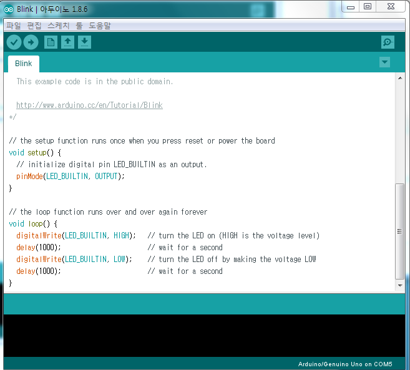Click inside the black console output area

pyautogui.click(x=204, y=336)
